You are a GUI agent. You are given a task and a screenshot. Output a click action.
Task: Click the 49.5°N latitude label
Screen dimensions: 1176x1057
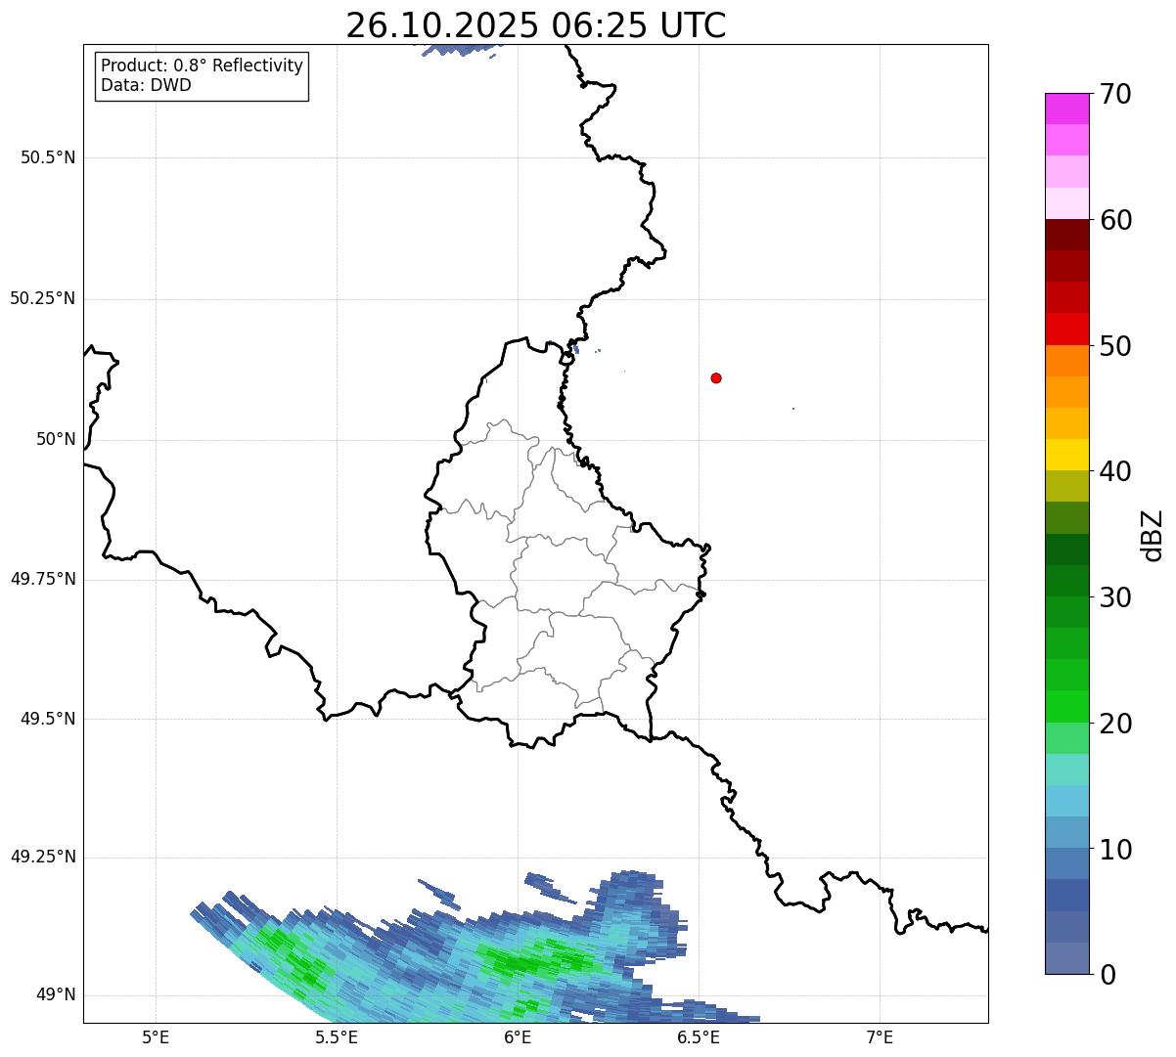point(48,719)
